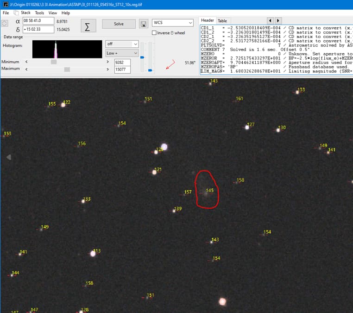Click the Minimum range slider thumb
The width and height of the screenshot is (353, 313).
tap(54, 62)
